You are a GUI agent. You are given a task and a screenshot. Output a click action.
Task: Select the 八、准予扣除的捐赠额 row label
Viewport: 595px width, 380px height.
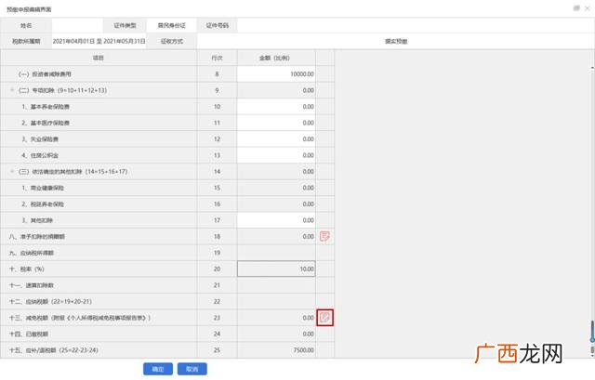[x=37, y=236]
